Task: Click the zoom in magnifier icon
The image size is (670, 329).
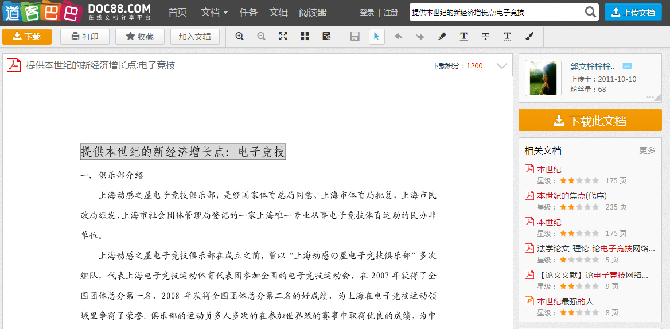Action: [x=240, y=37]
